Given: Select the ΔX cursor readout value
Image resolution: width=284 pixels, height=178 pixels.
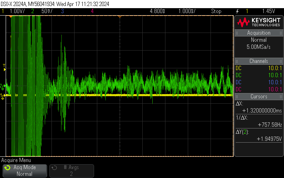Looking at the screenshot, I should [262, 110].
